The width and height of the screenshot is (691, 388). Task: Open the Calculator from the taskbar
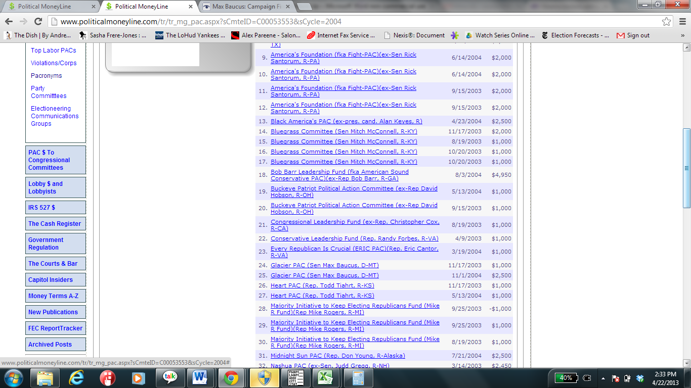click(357, 377)
